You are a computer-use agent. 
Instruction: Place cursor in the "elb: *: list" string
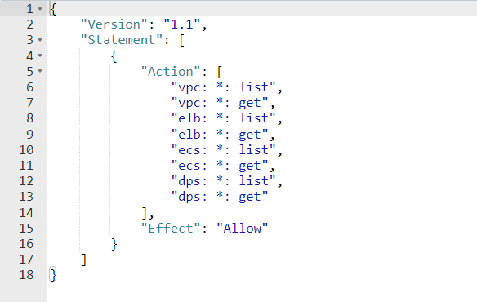click(x=223, y=118)
